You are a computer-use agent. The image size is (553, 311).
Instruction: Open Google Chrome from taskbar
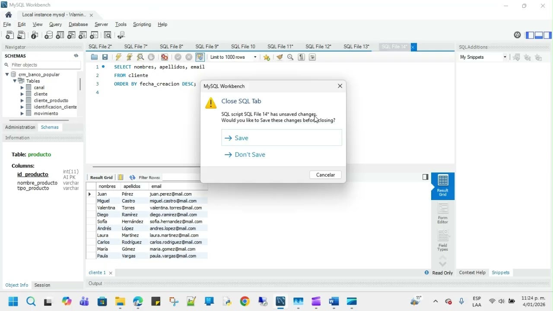(245, 301)
